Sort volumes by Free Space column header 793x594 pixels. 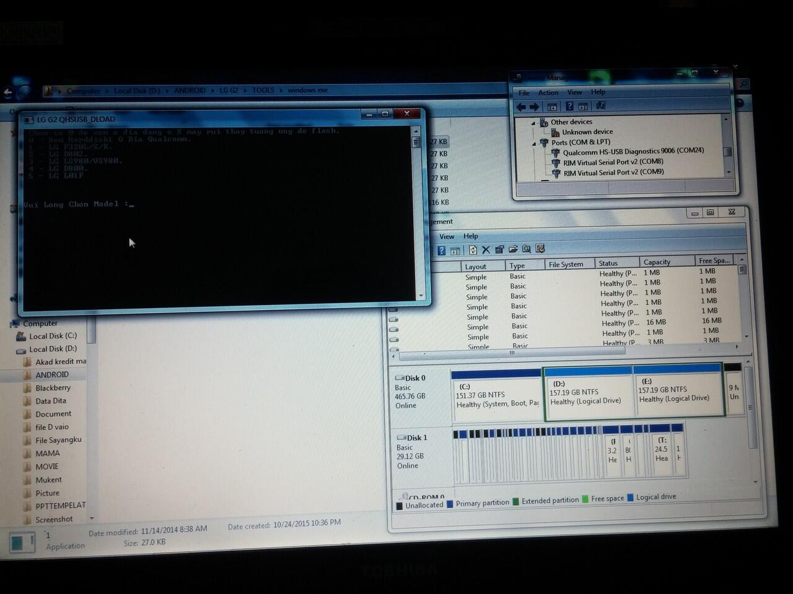click(x=714, y=260)
